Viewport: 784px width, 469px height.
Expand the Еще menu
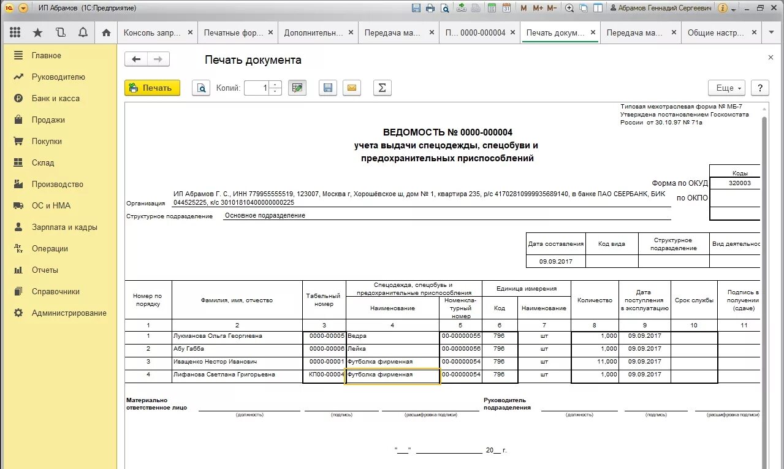pos(726,88)
